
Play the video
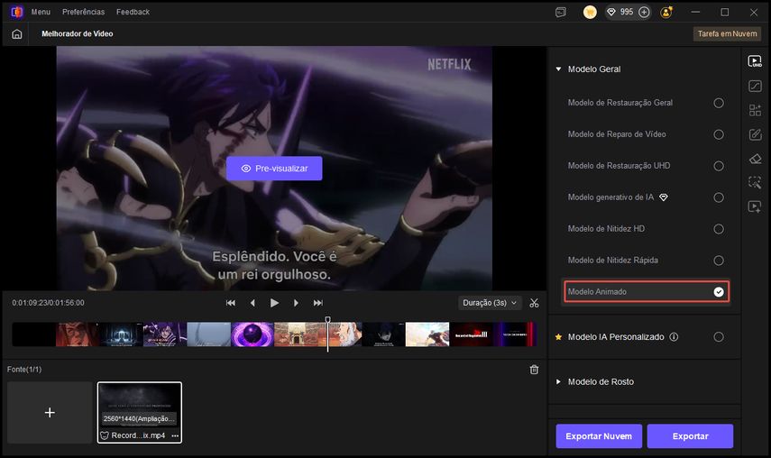[274, 303]
